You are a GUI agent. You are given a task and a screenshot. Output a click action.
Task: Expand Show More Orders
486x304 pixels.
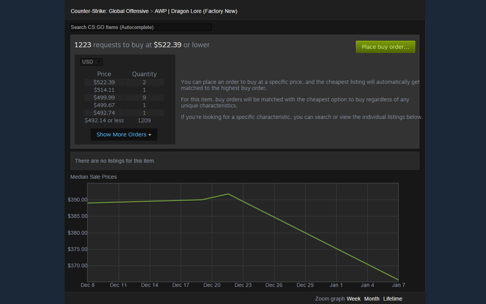(x=124, y=135)
